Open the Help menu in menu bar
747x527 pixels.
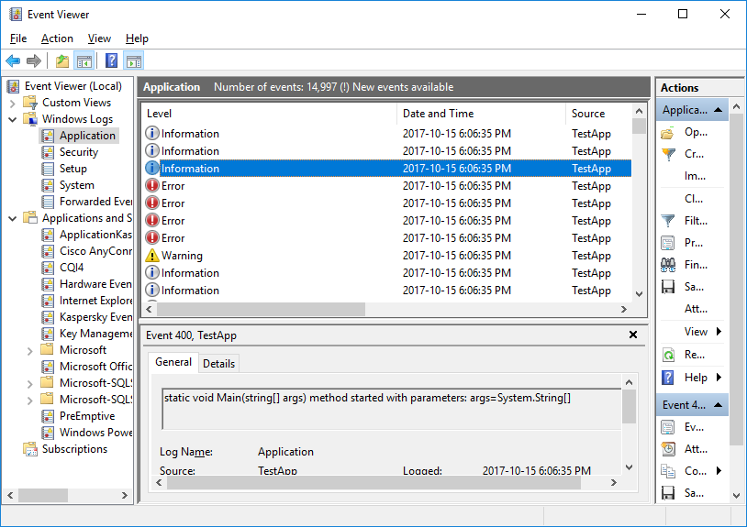coord(137,38)
